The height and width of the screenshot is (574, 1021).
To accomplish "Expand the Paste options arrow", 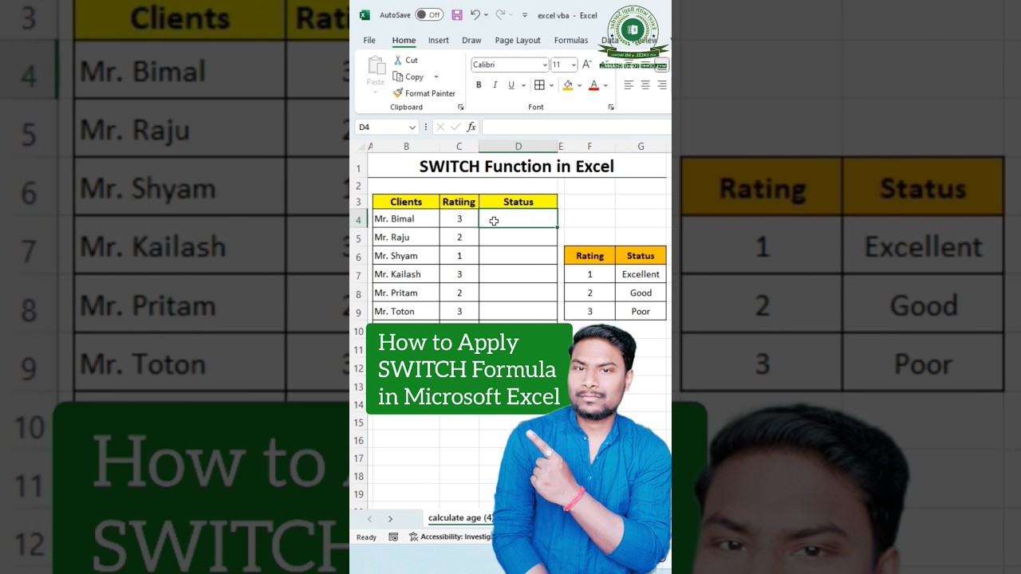I will coord(376,91).
